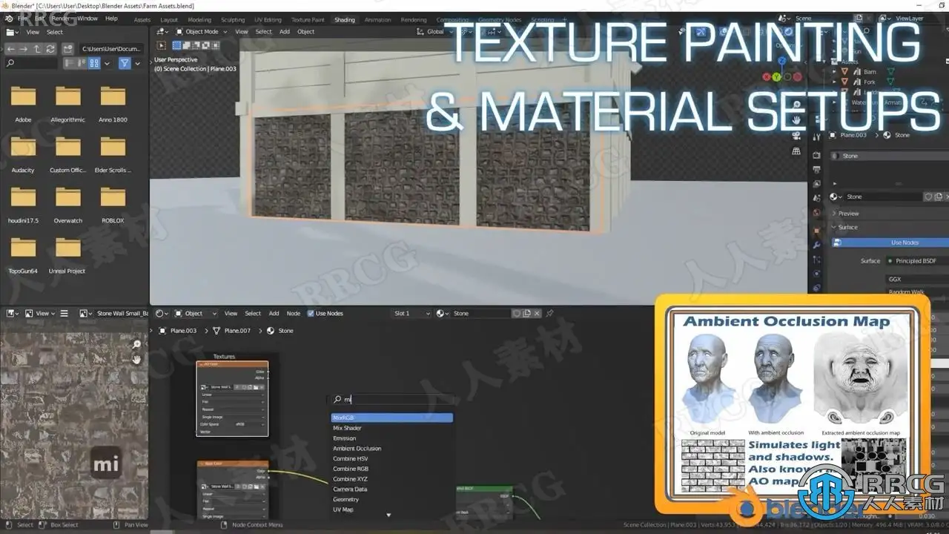949x534 pixels.
Task: Go to parent directory in file browser
Action: 37,49
